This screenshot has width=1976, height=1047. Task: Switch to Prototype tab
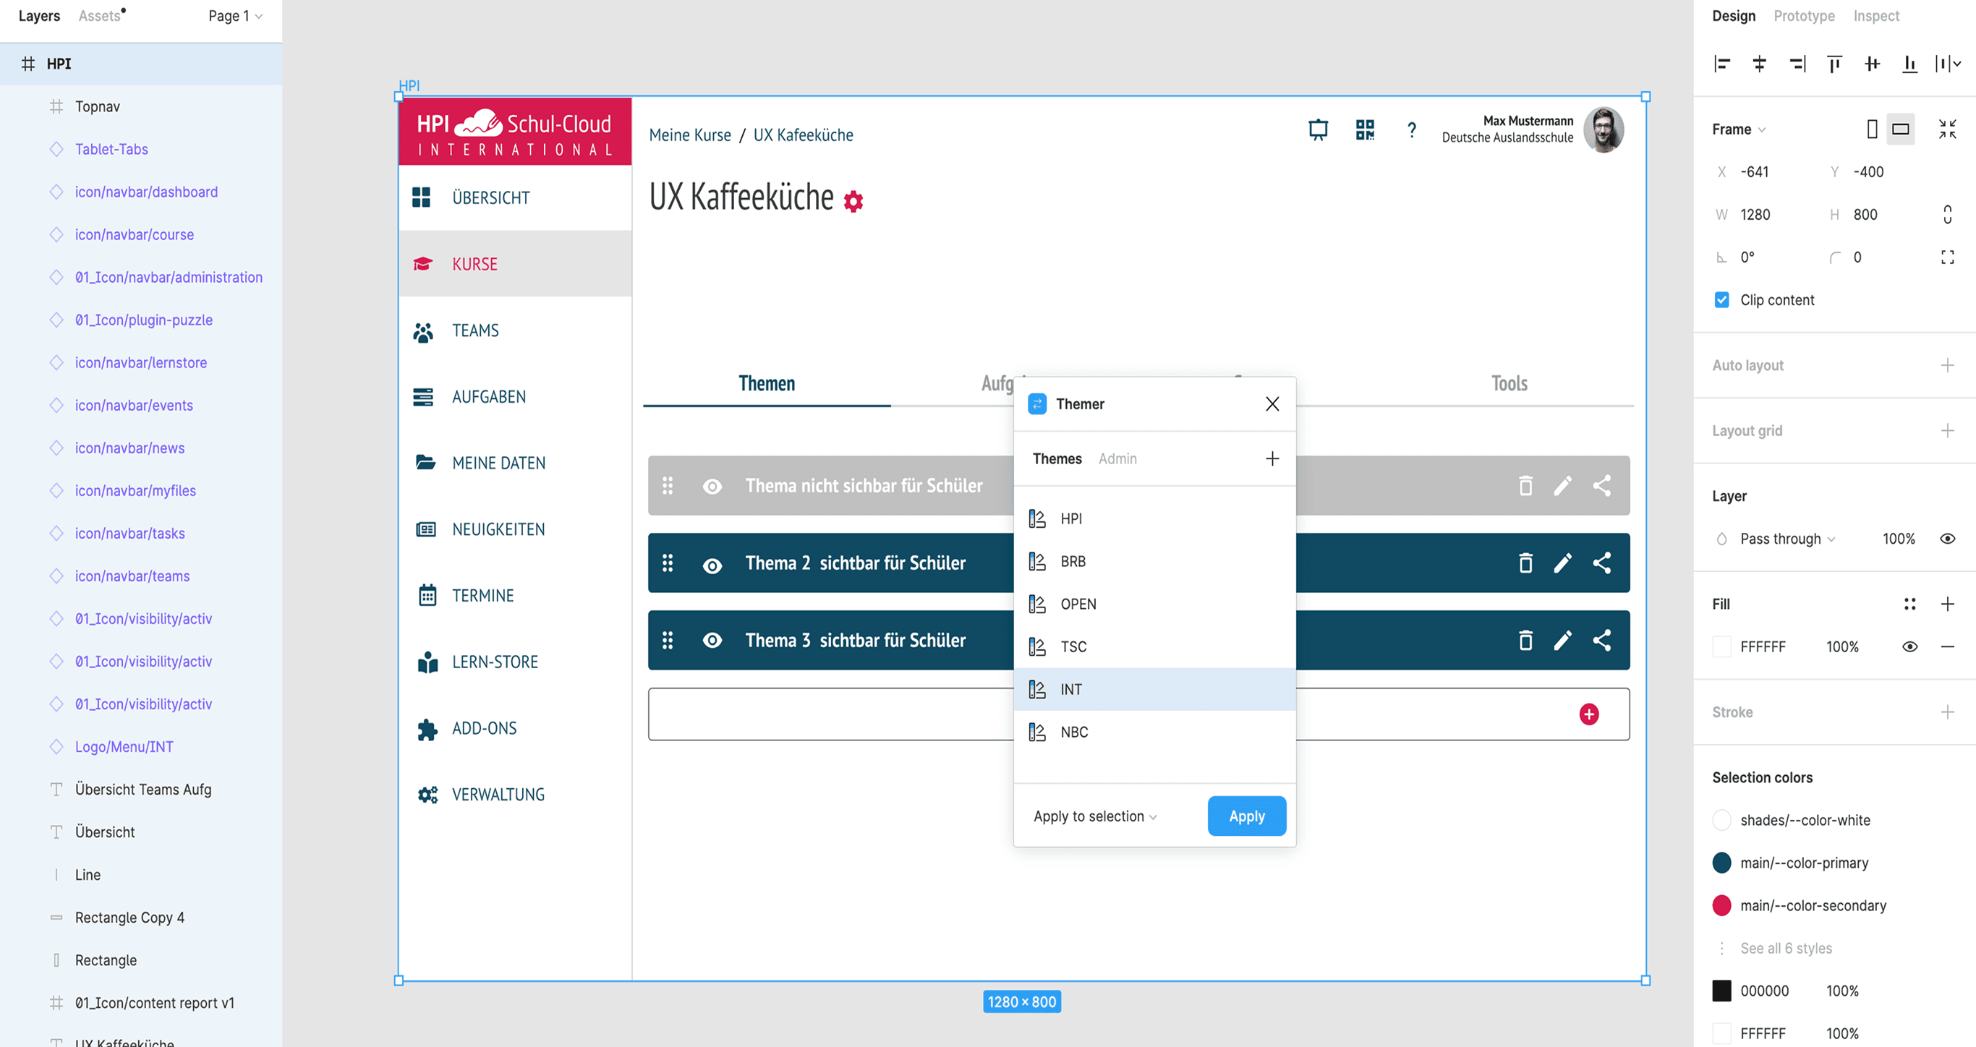(1803, 16)
